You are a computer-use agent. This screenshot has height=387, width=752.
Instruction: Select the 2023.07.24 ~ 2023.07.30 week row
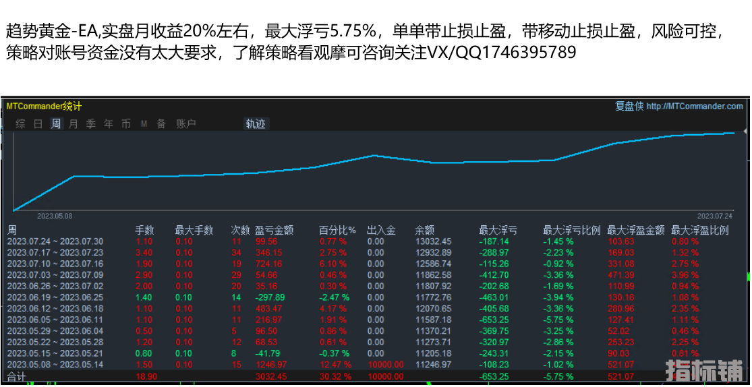tap(55, 241)
